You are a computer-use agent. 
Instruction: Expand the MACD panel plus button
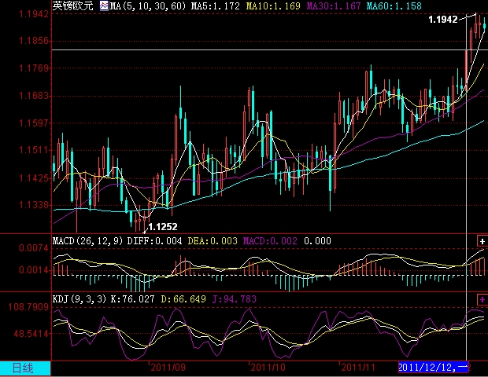482,241
